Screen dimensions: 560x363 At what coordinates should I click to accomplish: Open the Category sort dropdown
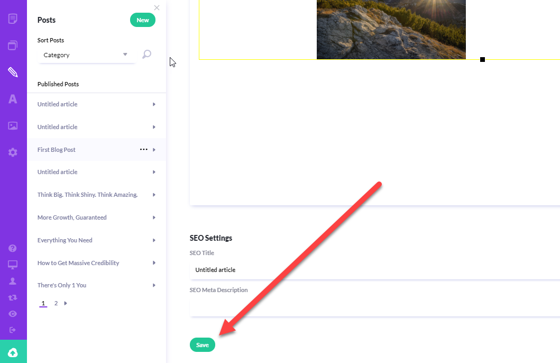click(x=86, y=55)
